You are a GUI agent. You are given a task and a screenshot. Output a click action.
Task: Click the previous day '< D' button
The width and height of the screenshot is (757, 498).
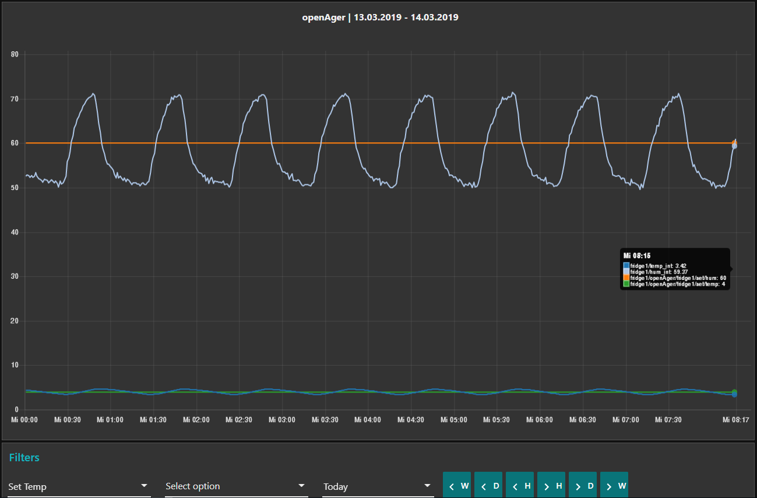pyautogui.click(x=488, y=485)
